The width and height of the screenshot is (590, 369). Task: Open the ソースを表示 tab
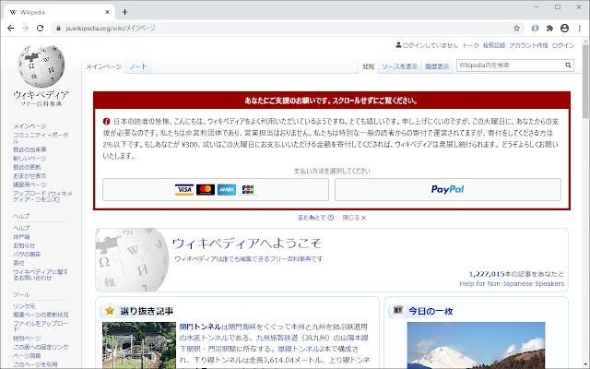point(399,66)
